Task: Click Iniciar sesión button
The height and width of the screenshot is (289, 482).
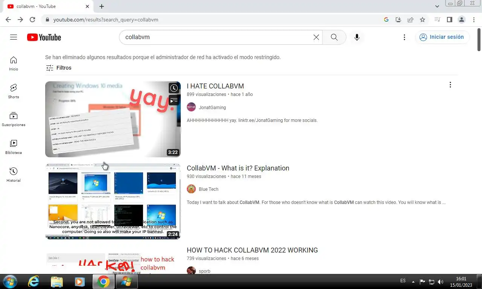Action: tap(442, 37)
